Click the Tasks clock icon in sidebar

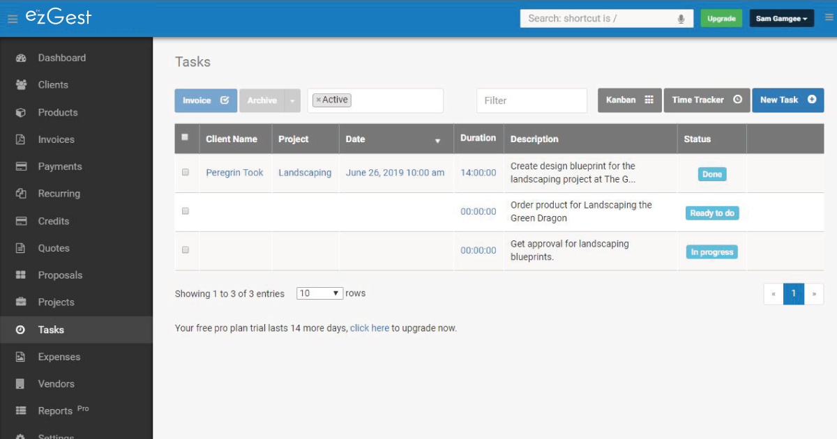pyautogui.click(x=21, y=330)
